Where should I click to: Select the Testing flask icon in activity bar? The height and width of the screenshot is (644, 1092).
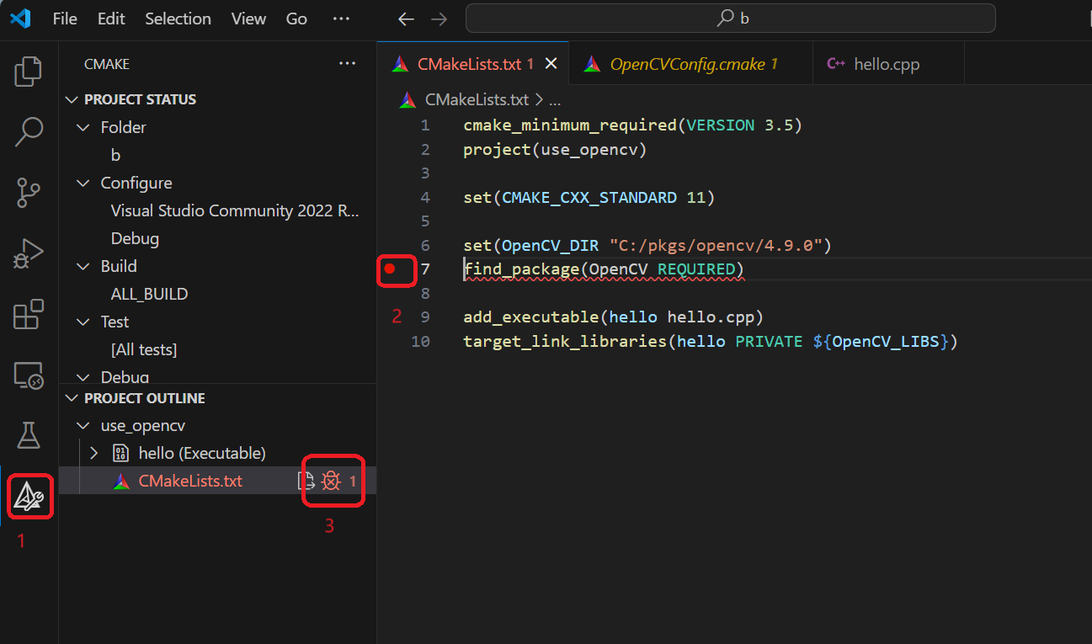(x=28, y=435)
